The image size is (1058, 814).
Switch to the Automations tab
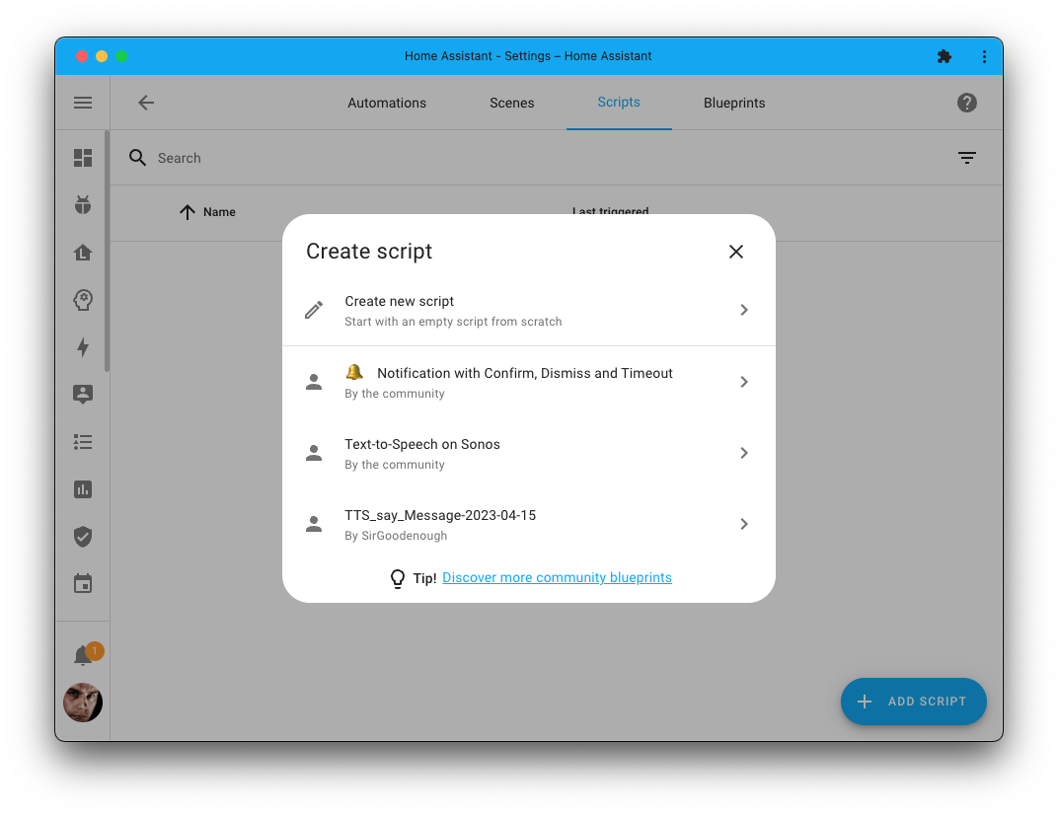[x=387, y=103]
